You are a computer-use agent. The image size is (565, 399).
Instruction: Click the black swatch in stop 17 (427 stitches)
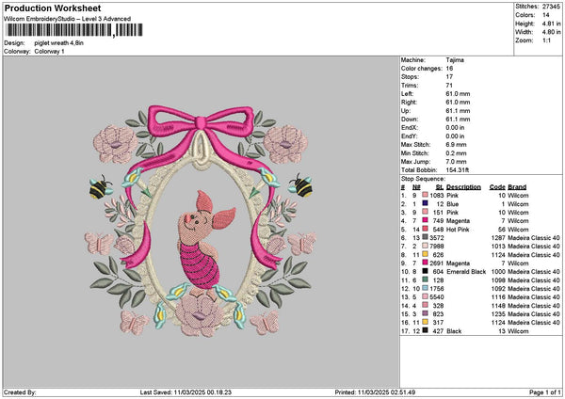[426, 330]
